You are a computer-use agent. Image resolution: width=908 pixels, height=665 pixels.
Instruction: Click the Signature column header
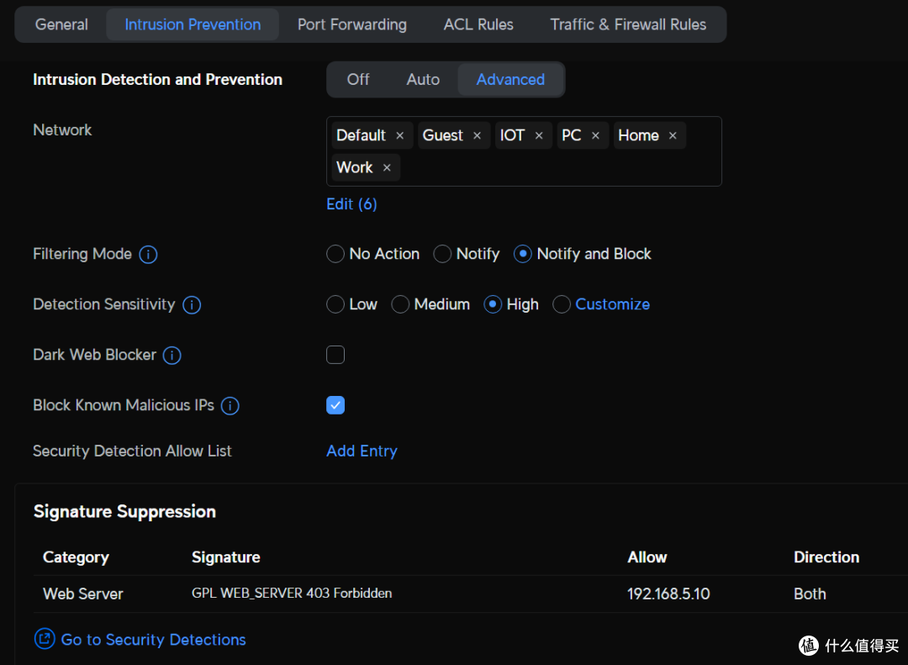click(226, 557)
